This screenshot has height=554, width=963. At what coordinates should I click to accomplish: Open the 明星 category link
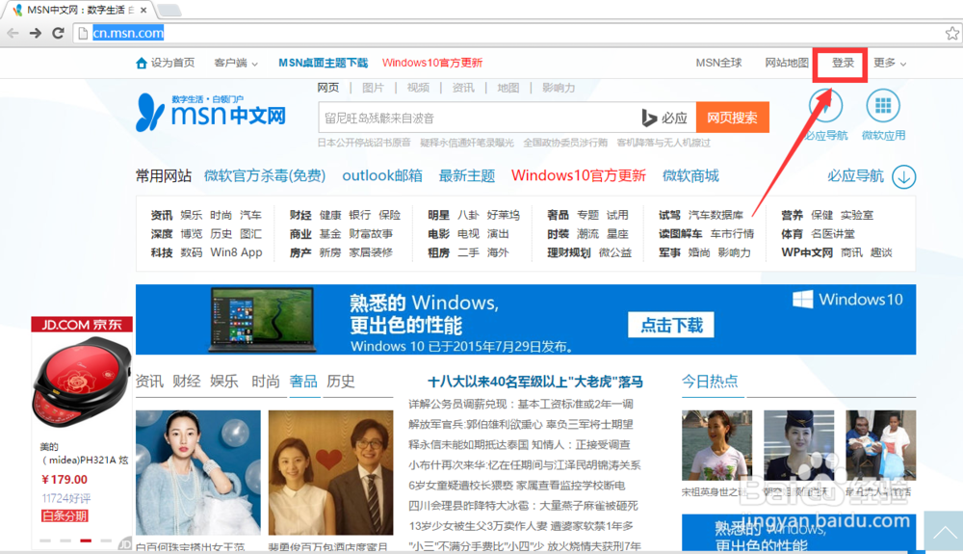(438, 215)
